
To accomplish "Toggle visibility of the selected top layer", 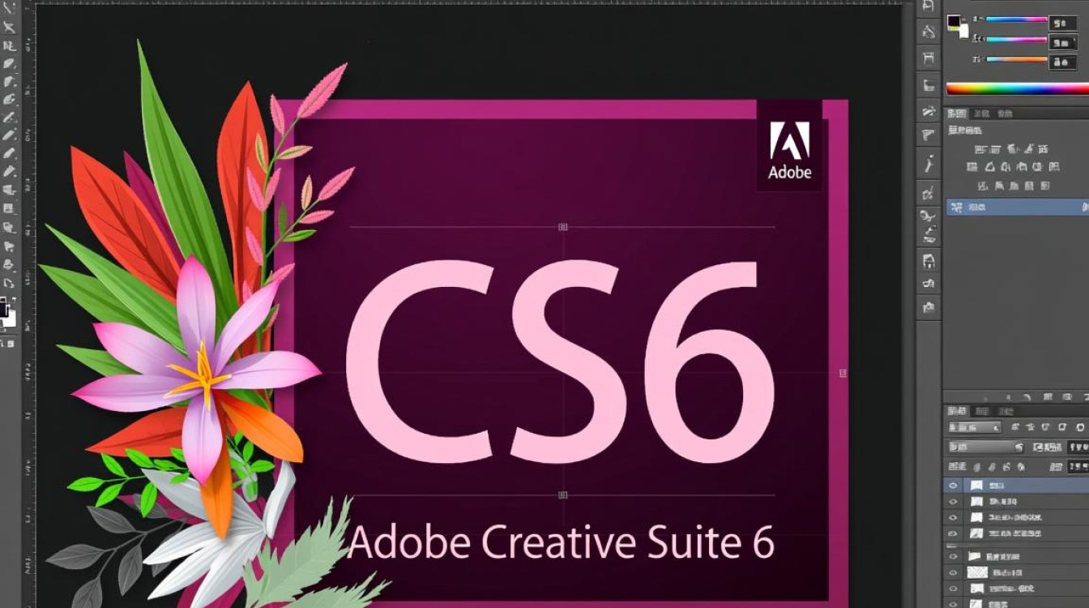I will (x=953, y=485).
